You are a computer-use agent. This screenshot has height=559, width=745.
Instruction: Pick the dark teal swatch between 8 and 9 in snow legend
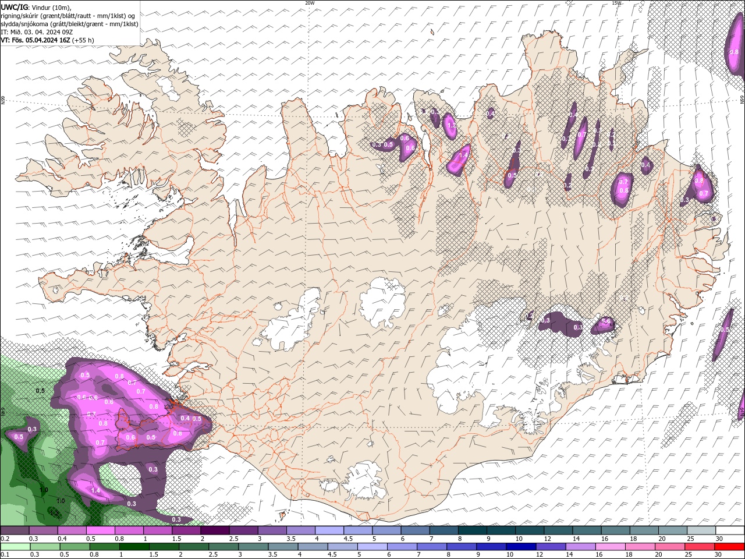click(473, 530)
